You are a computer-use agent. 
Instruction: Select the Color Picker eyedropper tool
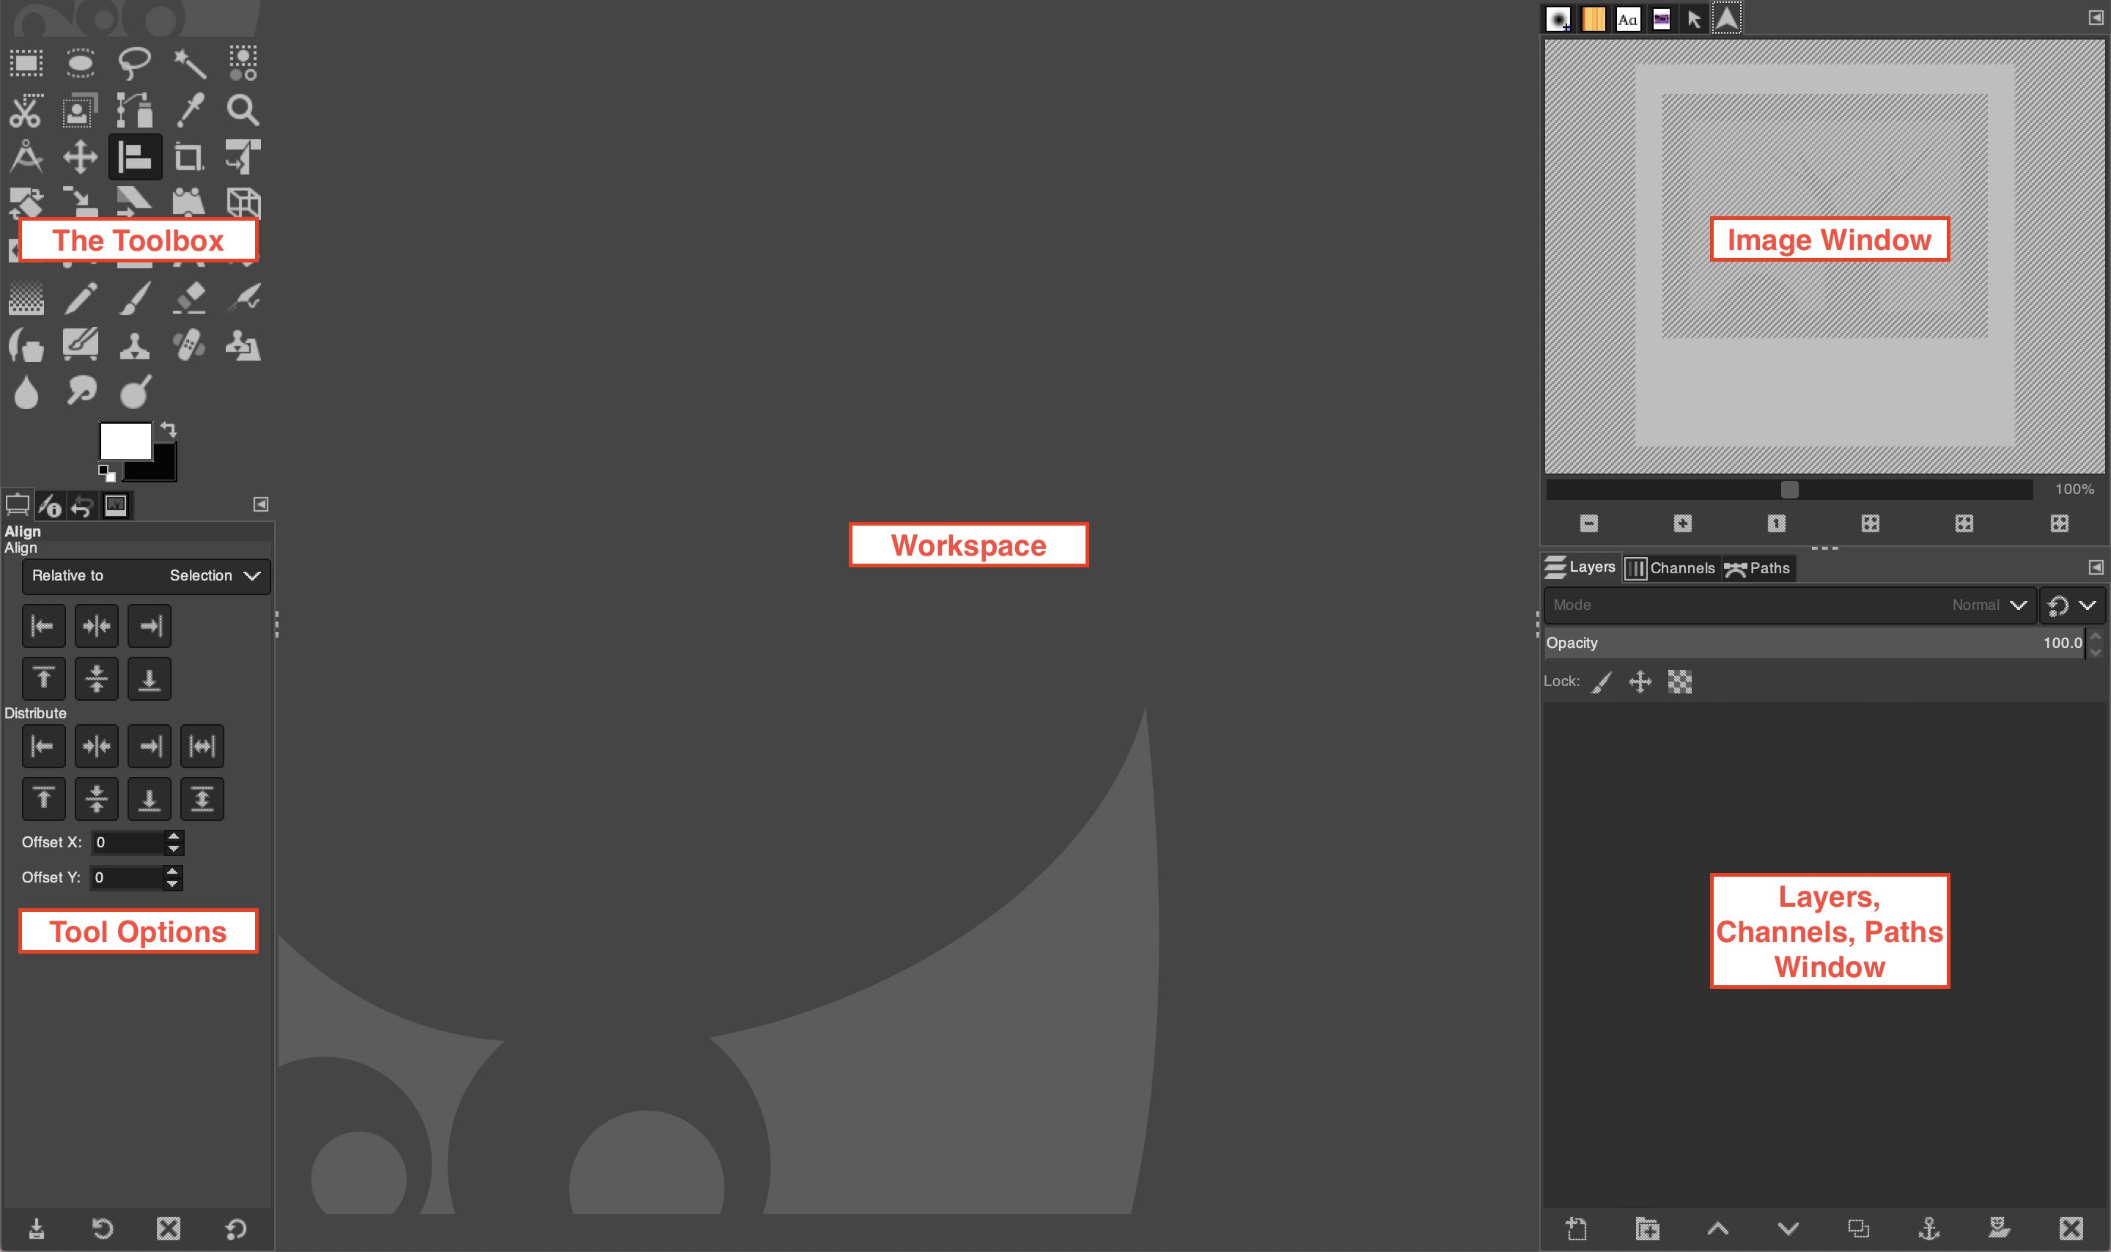pyautogui.click(x=189, y=111)
